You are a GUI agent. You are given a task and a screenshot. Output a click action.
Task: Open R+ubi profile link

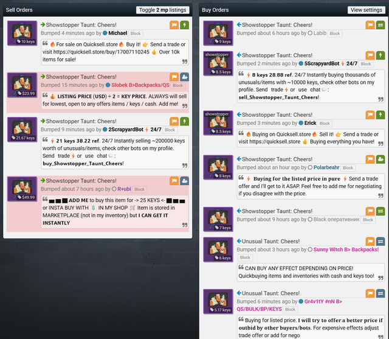(x=124, y=189)
